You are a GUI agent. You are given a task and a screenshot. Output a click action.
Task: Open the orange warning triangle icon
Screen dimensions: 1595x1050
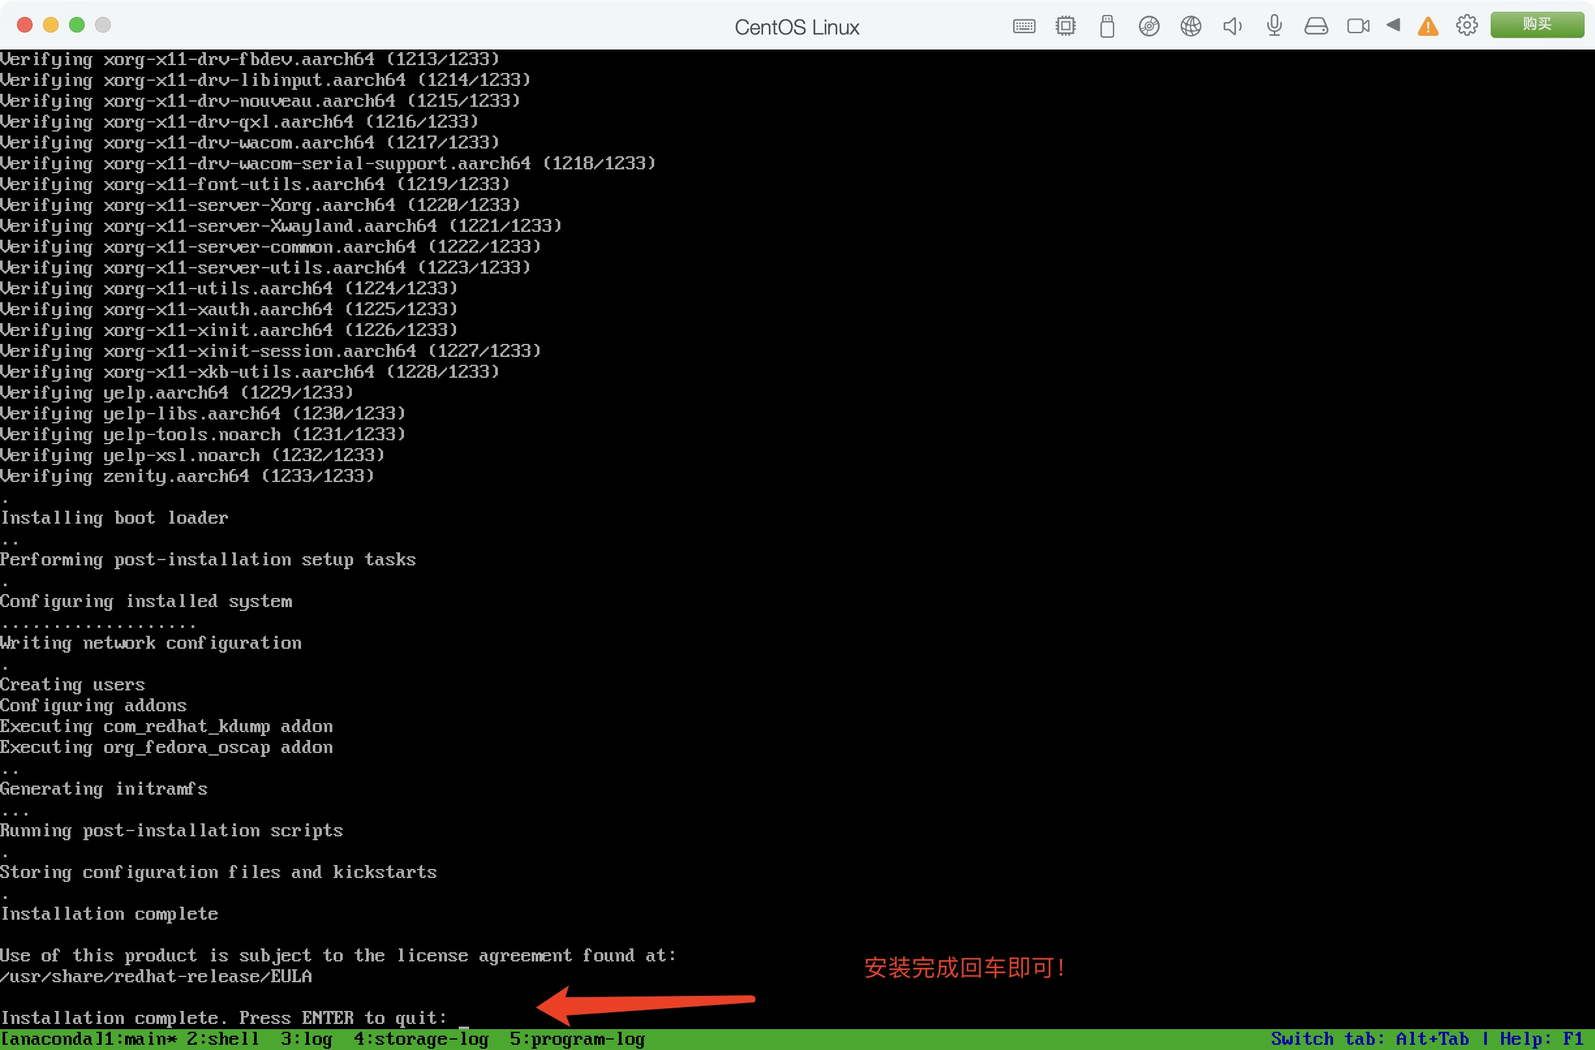click(x=1428, y=26)
